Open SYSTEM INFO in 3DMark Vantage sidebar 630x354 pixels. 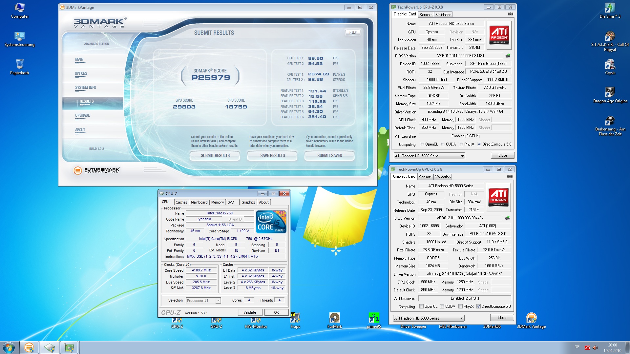click(86, 88)
